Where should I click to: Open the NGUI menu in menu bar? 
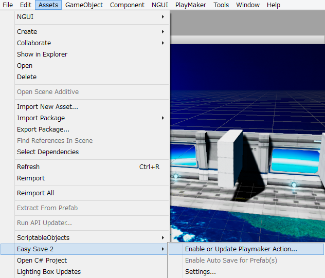click(x=159, y=5)
